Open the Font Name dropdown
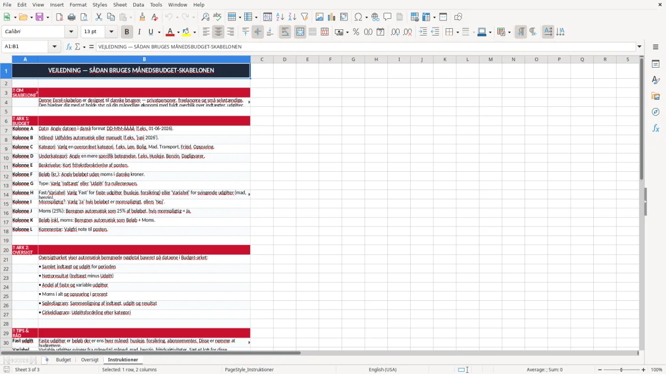Viewport: 666px width, 374px height. 70,32
